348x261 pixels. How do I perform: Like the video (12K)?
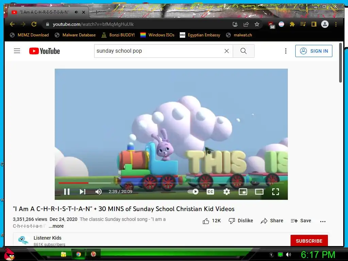pos(212,221)
